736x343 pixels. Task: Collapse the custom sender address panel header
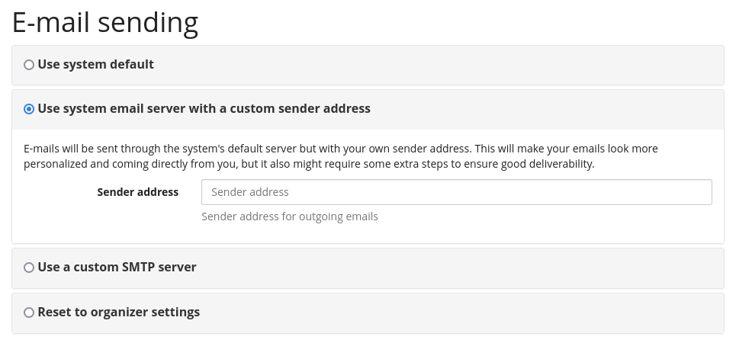tap(534, 109)
